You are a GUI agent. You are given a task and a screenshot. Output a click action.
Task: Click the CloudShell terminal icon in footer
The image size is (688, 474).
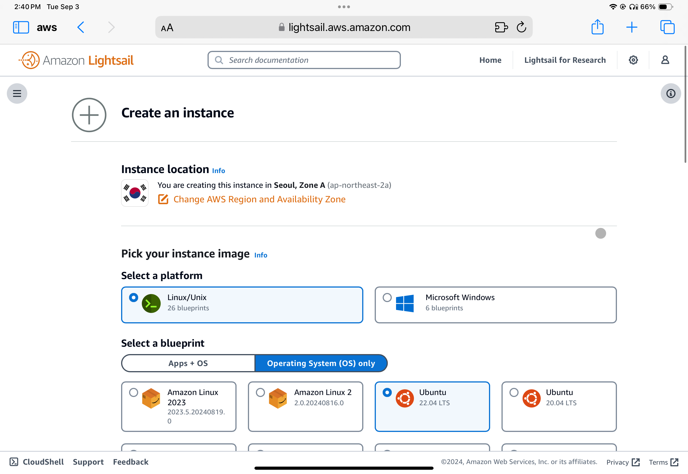tap(14, 462)
